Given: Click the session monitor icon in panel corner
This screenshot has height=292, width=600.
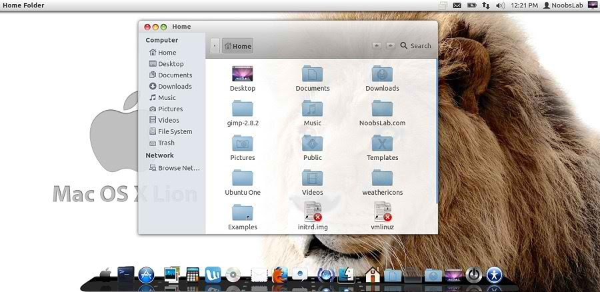Looking at the screenshot, I should [593, 5].
